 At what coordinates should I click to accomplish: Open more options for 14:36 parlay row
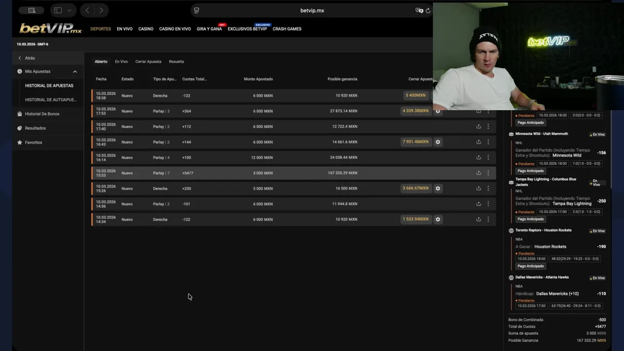[x=488, y=204]
